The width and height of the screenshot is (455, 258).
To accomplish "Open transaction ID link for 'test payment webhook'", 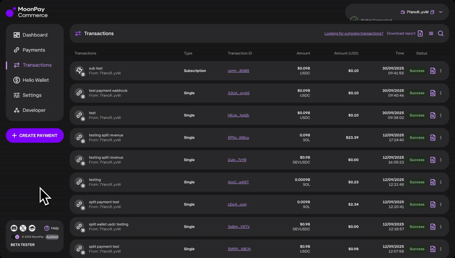I will pos(238,93).
